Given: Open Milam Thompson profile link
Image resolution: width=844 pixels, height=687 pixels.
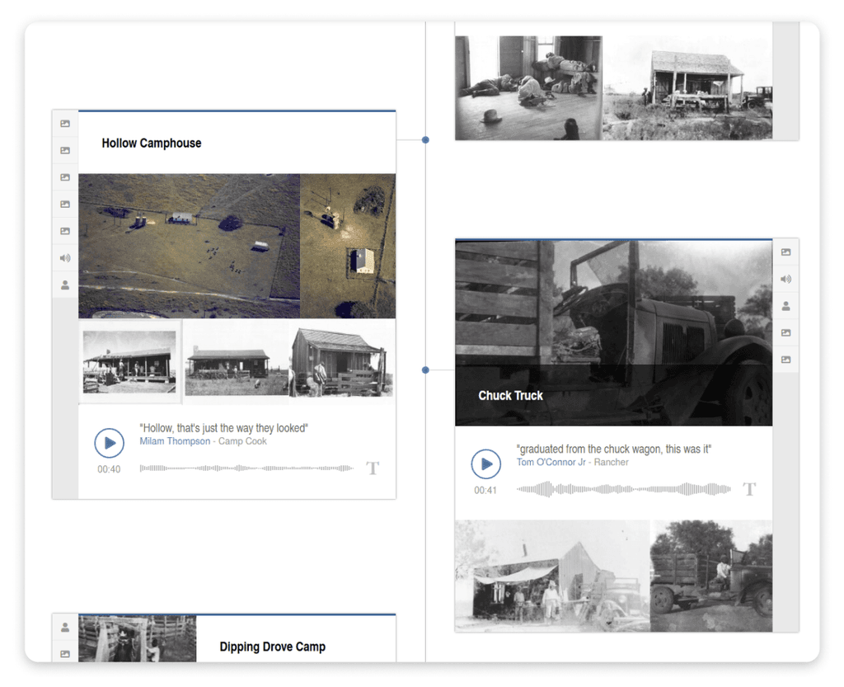Looking at the screenshot, I should [x=175, y=441].
